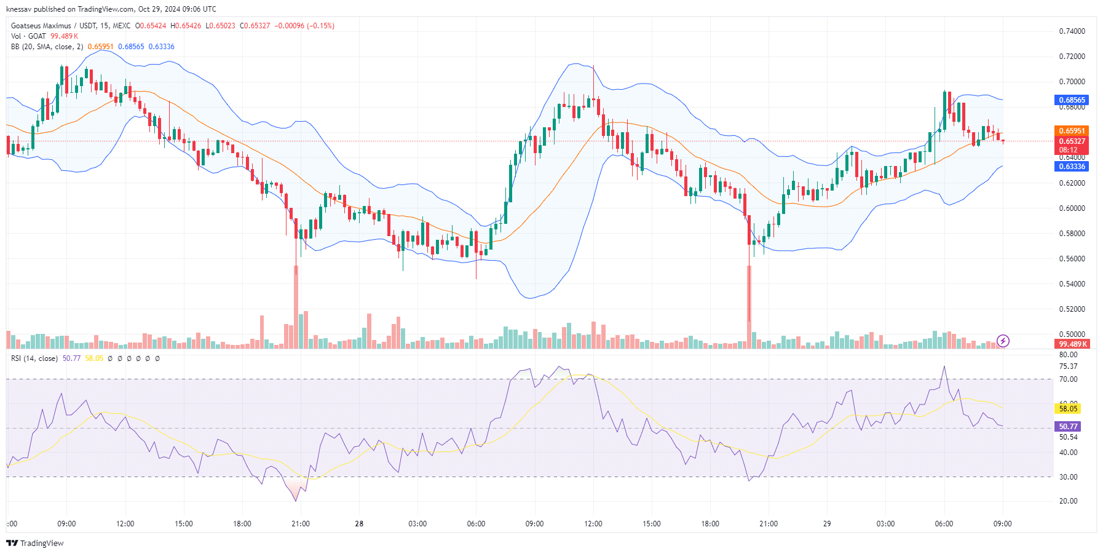Click the BB upper value 0.68565 in legend

(x=131, y=47)
